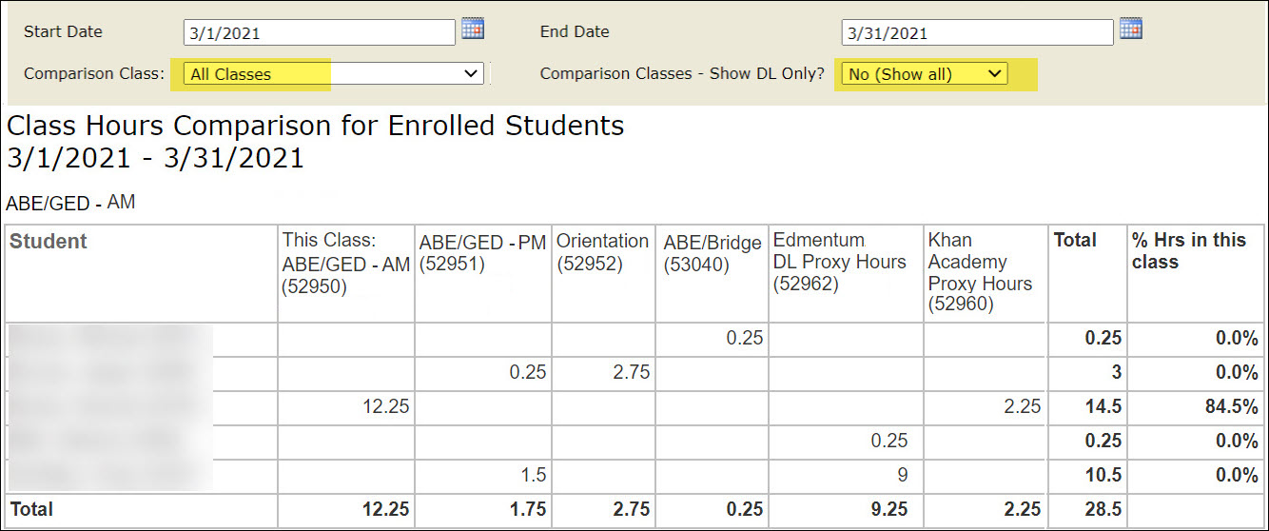Image resolution: width=1269 pixels, height=531 pixels.
Task: Open the Start Date calendar picker icon
Action: point(473,29)
